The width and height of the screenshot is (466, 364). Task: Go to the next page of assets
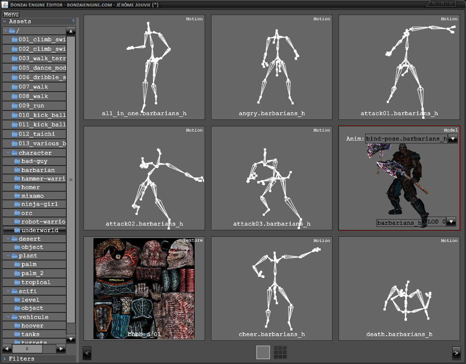pyautogui.click(x=456, y=353)
